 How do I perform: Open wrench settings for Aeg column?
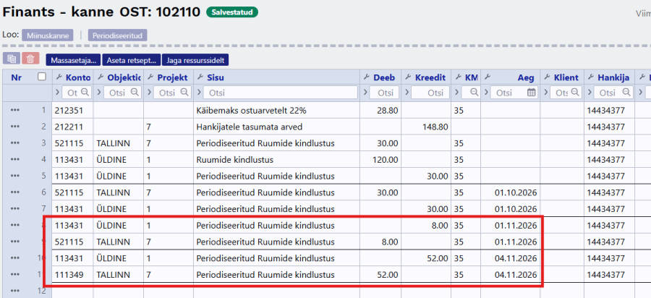point(488,77)
